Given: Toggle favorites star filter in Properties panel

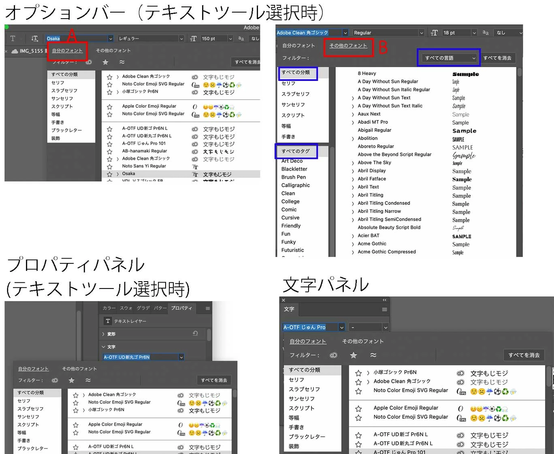Looking at the screenshot, I should pos(72,380).
